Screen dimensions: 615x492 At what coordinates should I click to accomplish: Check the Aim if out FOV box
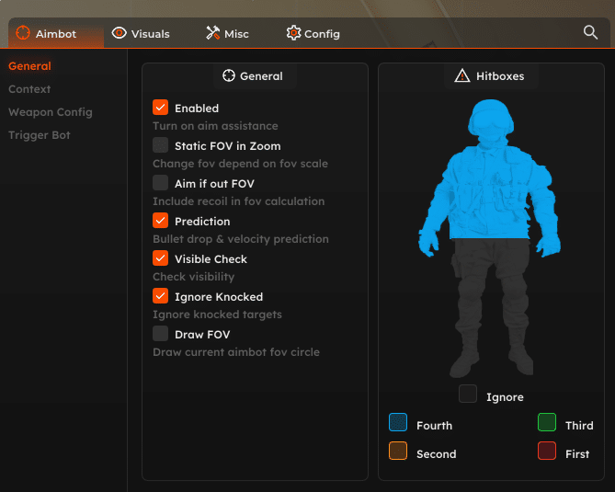pyautogui.click(x=161, y=183)
